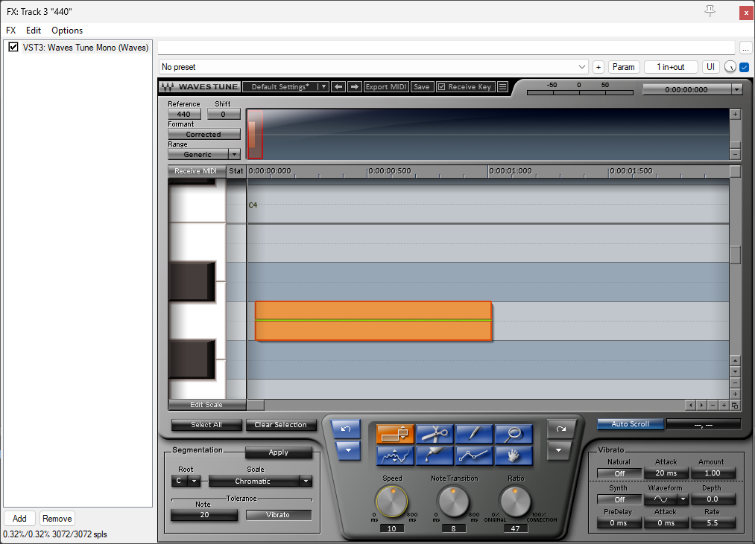
Task: Load next preset with right arrow
Action: [354, 86]
